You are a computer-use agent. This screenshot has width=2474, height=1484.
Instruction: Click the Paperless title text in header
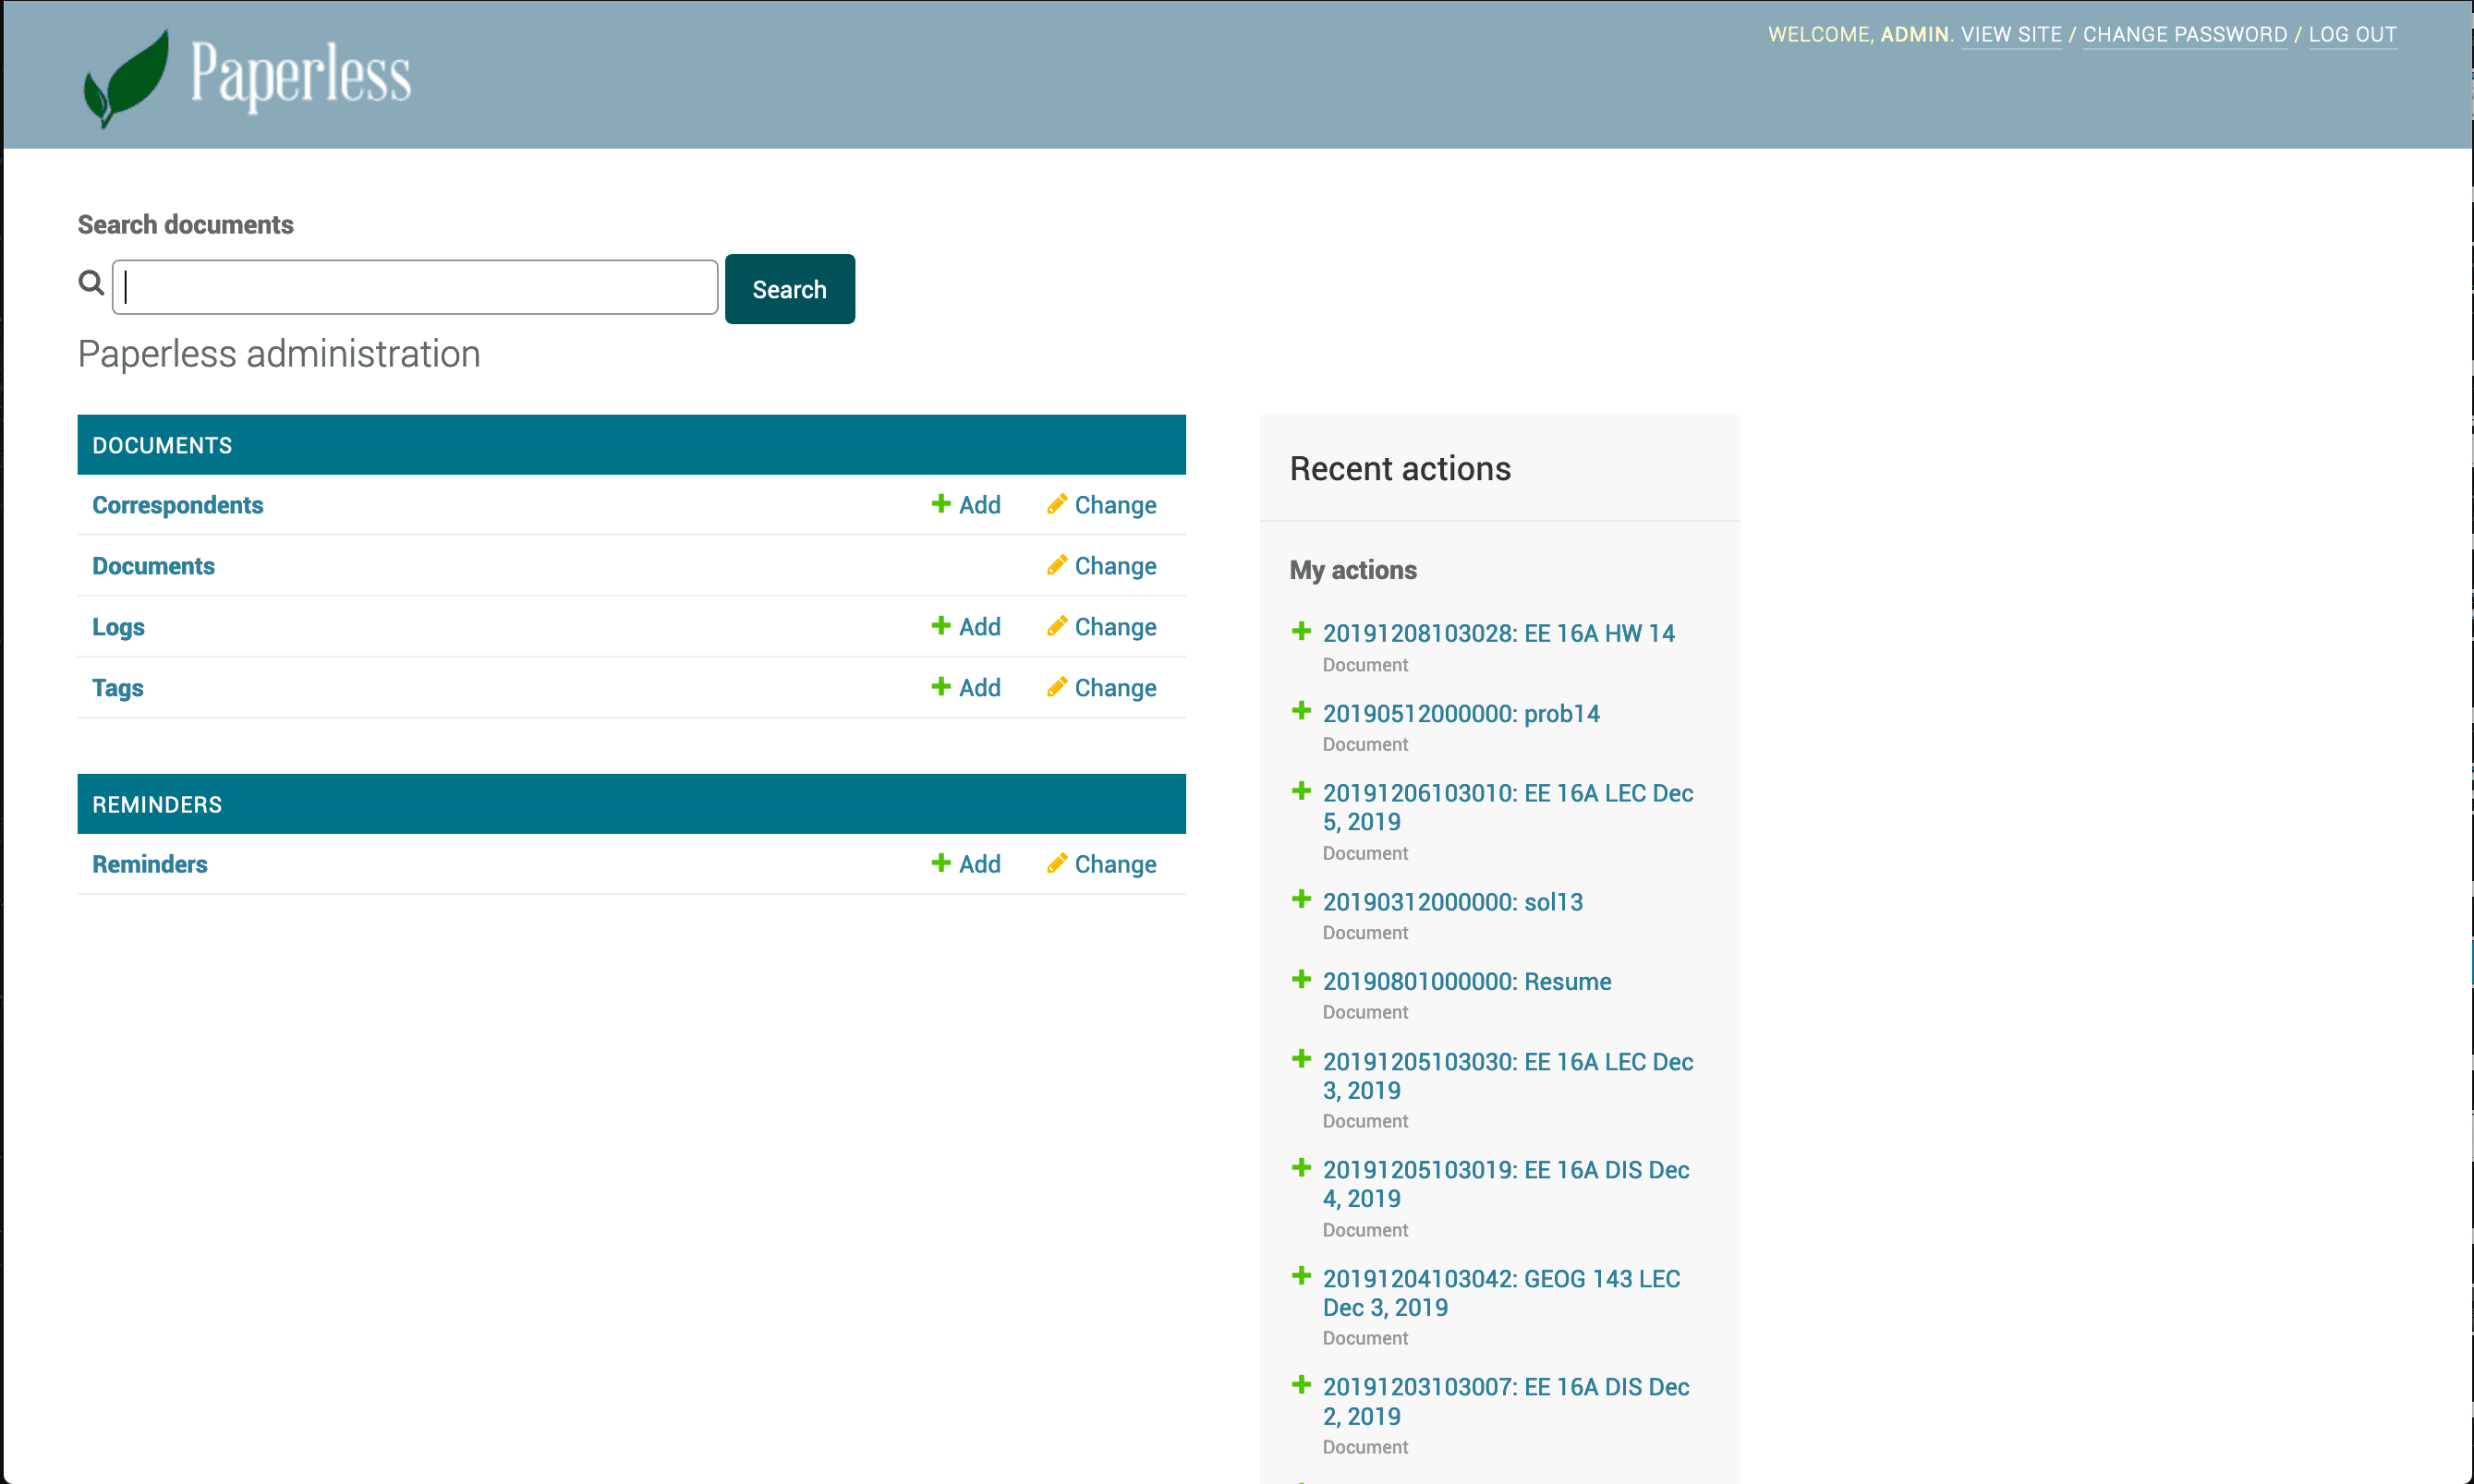click(300, 76)
